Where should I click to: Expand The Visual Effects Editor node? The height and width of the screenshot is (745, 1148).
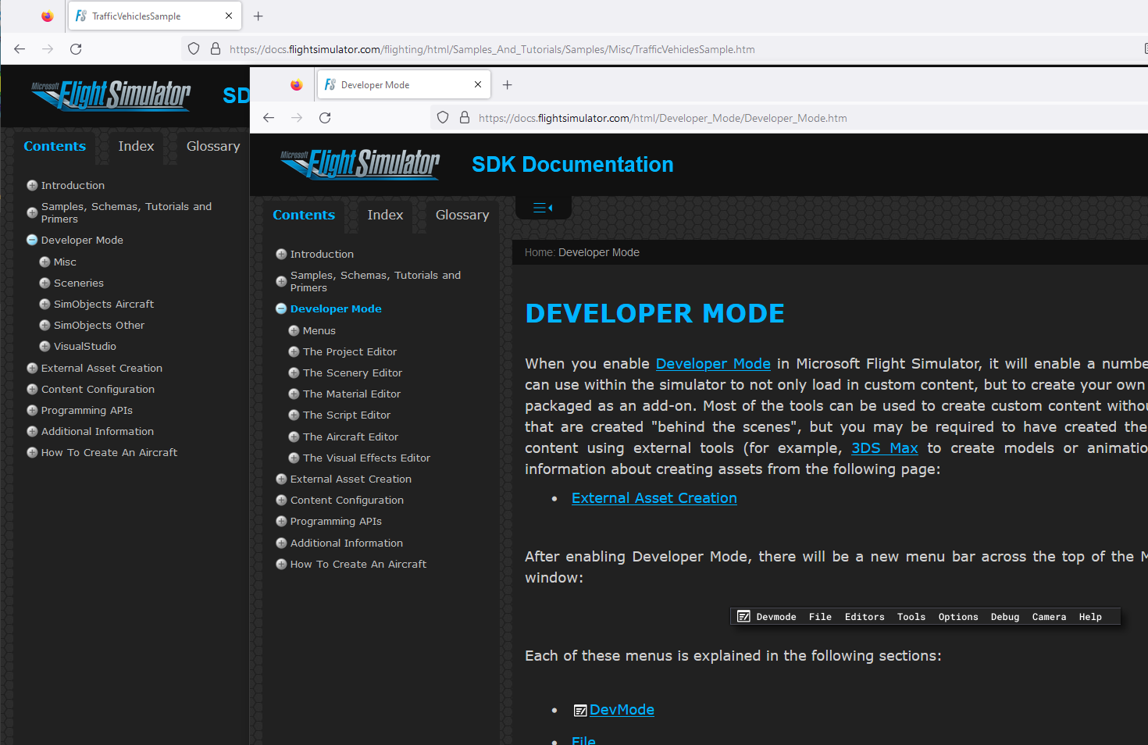pos(294,458)
